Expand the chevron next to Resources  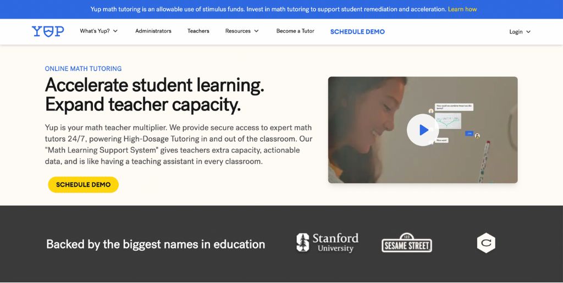click(x=256, y=31)
